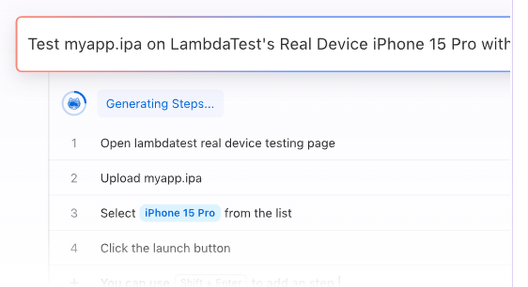528x287 pixels.
Task: Focus the prompt field starting with 'Test myapp.ipa'
Action: (x=263, y=44)
